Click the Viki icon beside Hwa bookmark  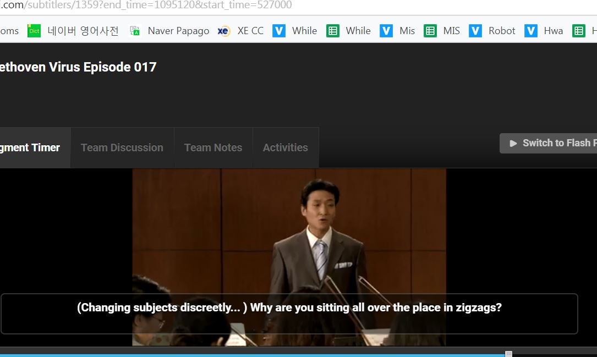point(531,31)
